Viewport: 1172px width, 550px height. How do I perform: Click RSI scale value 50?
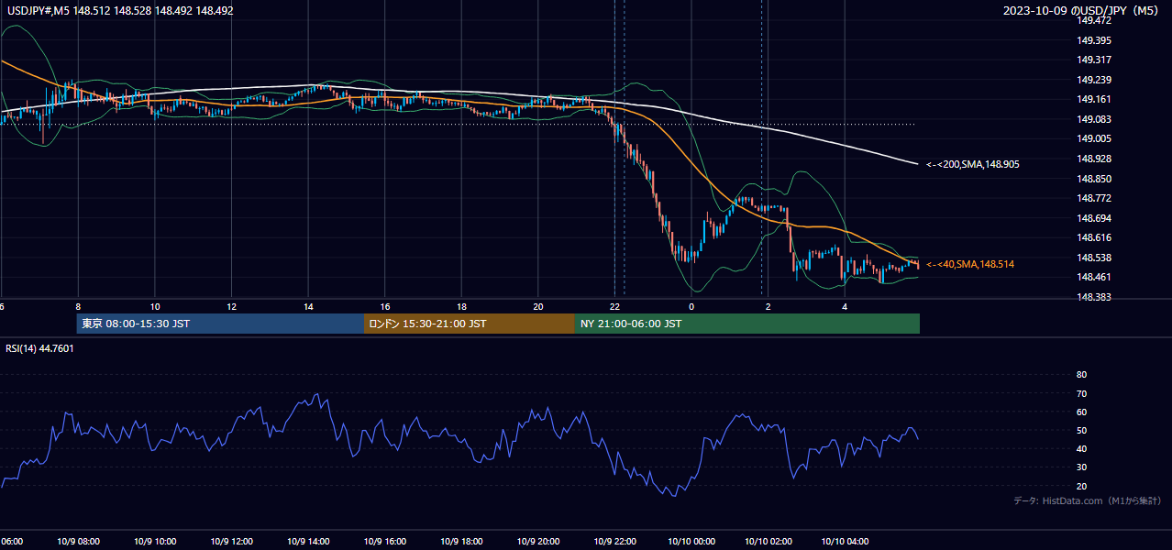click(1081, 431)
